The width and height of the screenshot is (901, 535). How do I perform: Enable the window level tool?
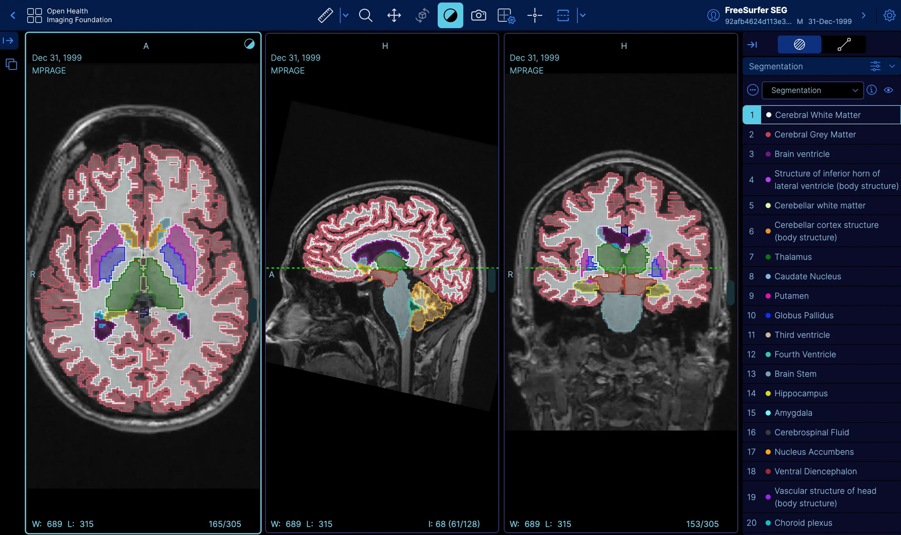tap(450, 15)
